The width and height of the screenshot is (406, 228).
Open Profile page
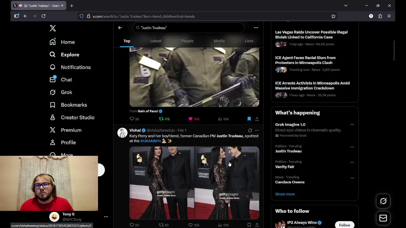coord(62,142)
